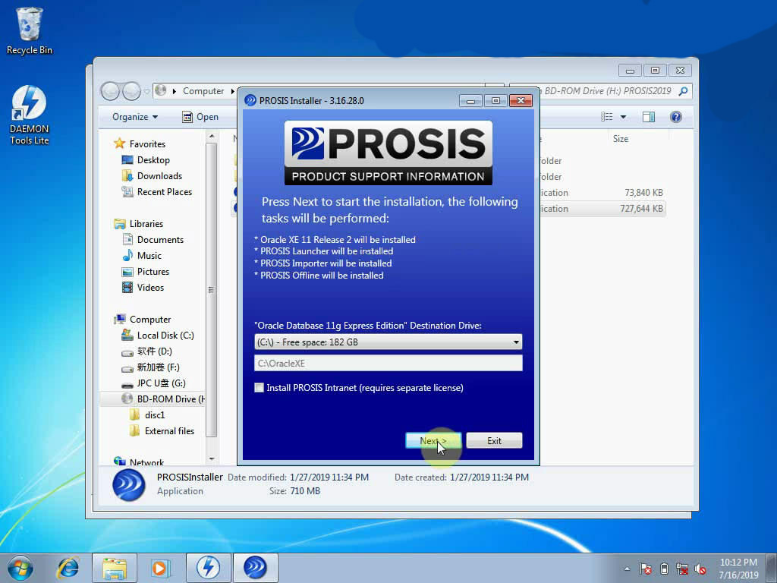Sort files by the Size column header
This screenshot has width=777, height=583.
click(621, 139)
